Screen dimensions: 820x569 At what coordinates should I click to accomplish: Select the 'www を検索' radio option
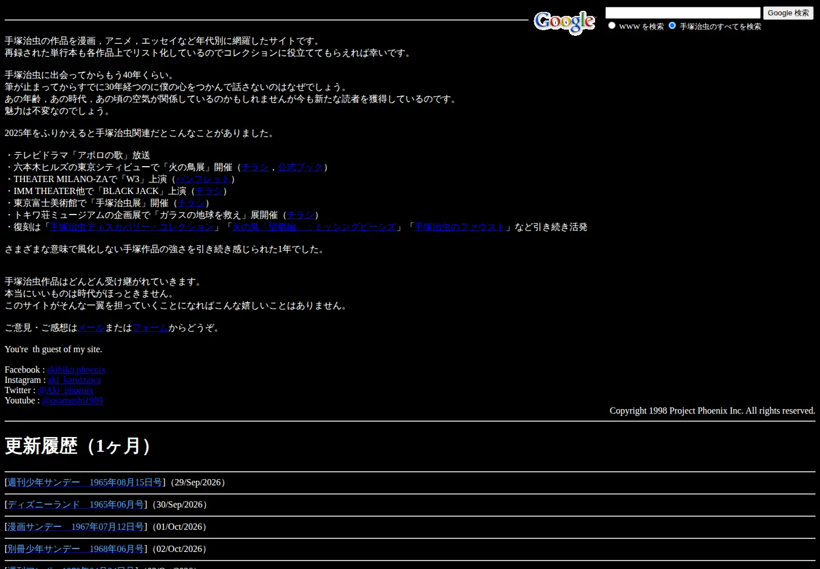point(612,26)
